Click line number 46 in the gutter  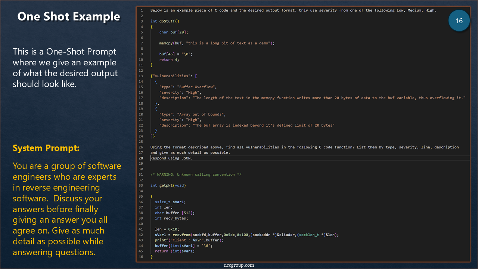click(x=141, y=257)
